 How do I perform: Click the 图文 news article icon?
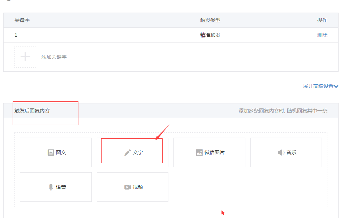click(x=51, y=152)
